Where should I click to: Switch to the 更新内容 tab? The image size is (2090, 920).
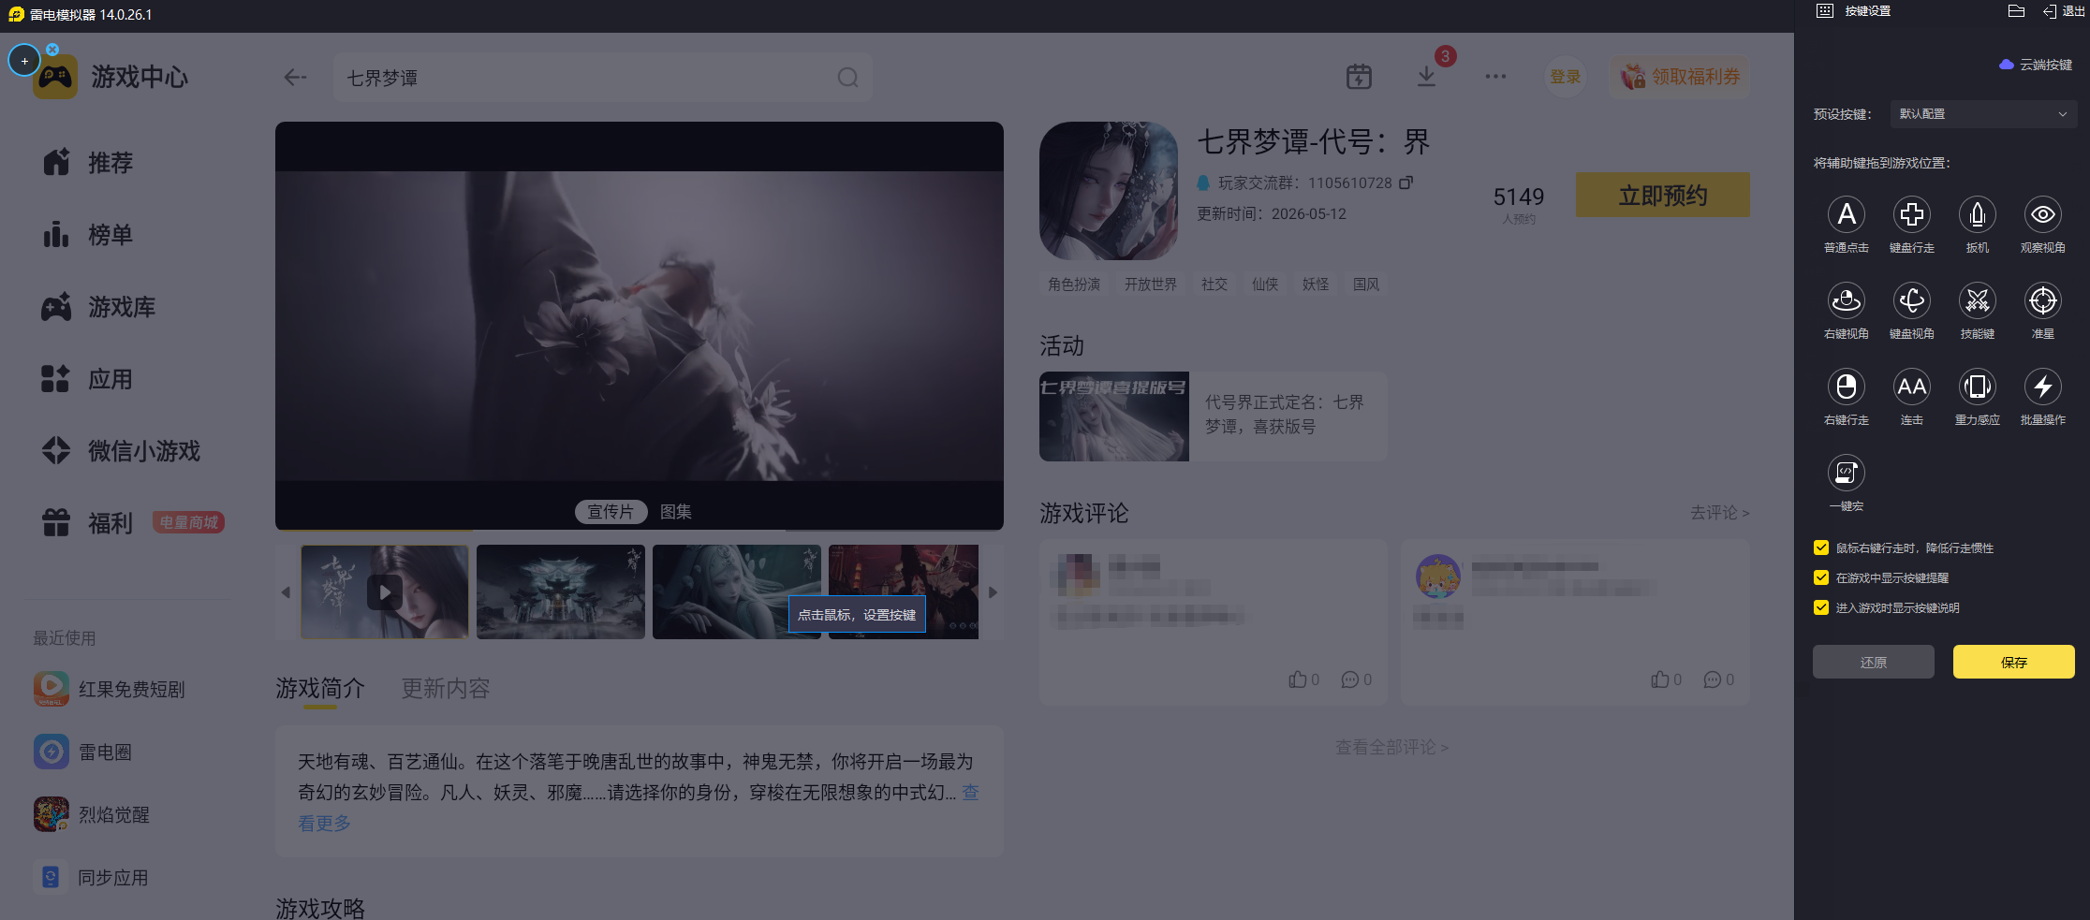446,689
